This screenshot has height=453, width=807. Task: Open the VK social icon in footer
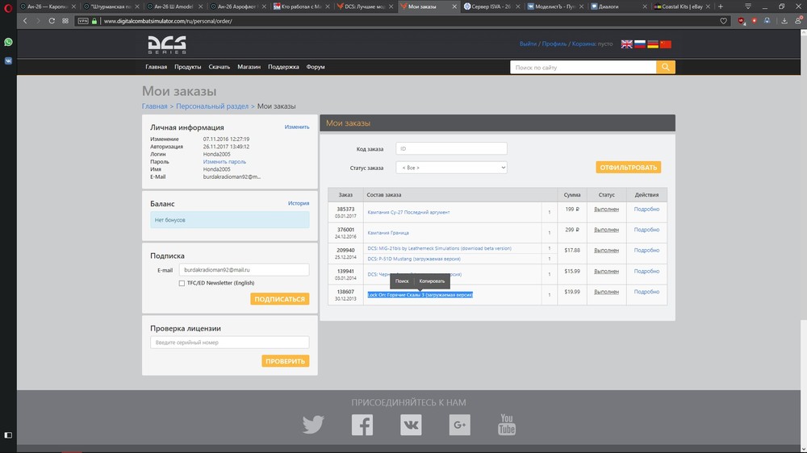click(x=411, y=425)
